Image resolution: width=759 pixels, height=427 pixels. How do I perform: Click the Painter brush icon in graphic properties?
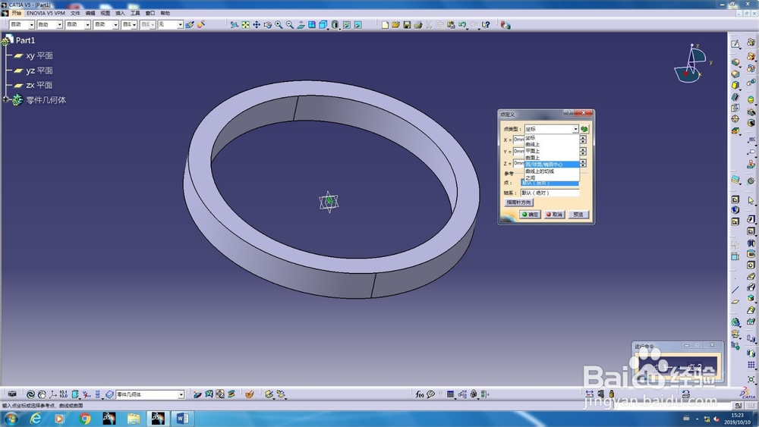coord(190,25)
